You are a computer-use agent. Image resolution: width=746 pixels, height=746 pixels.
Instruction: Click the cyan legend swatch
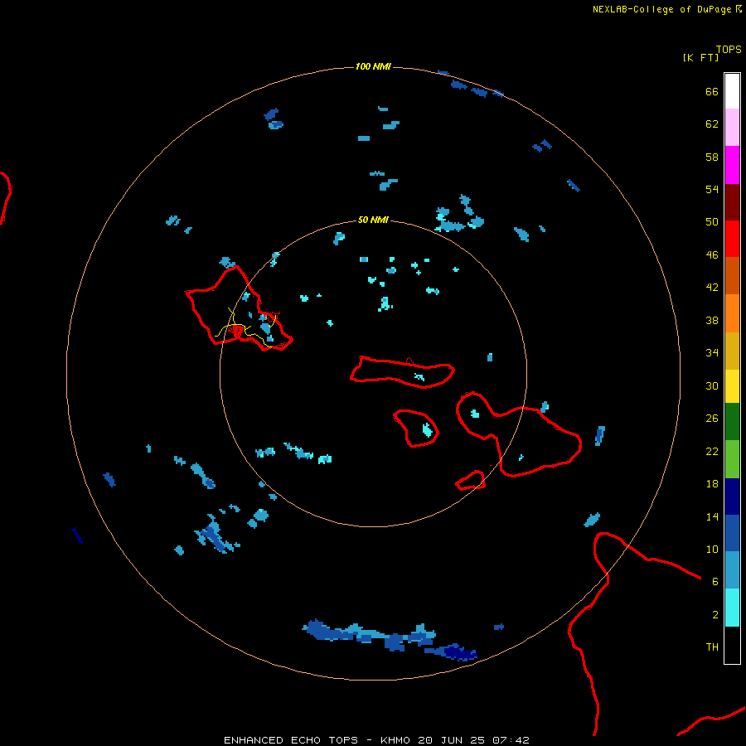[x=732, y=608]
